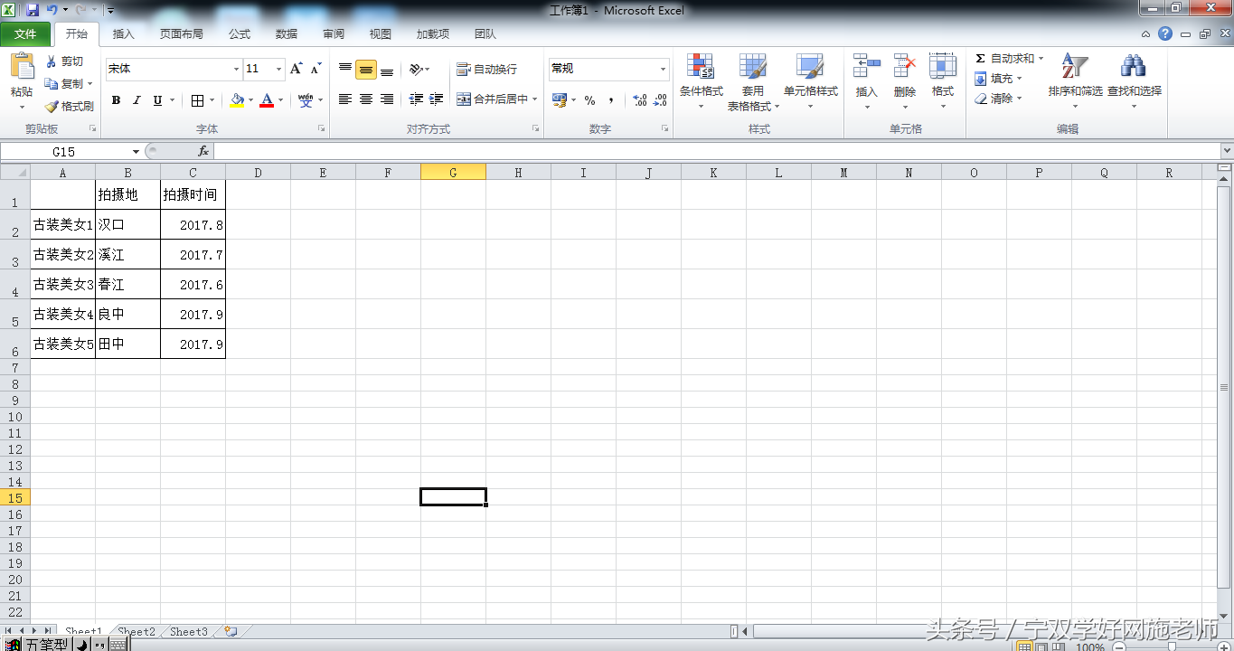Switch to the Formulas (公式) tab
This screenshot has height=651, width=1234.
pyautogui.click(x=240, y=34)
